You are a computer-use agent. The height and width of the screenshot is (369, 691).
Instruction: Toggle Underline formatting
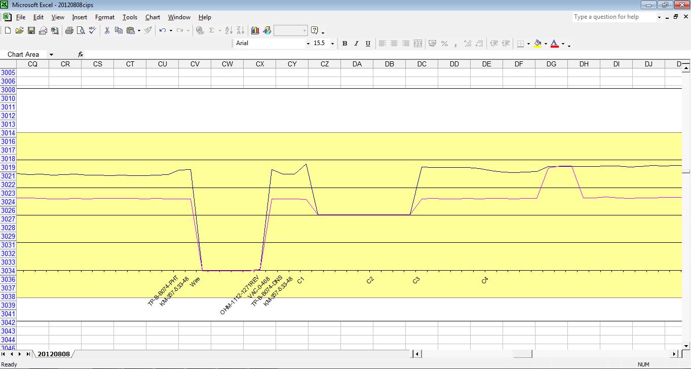[368, 44]
